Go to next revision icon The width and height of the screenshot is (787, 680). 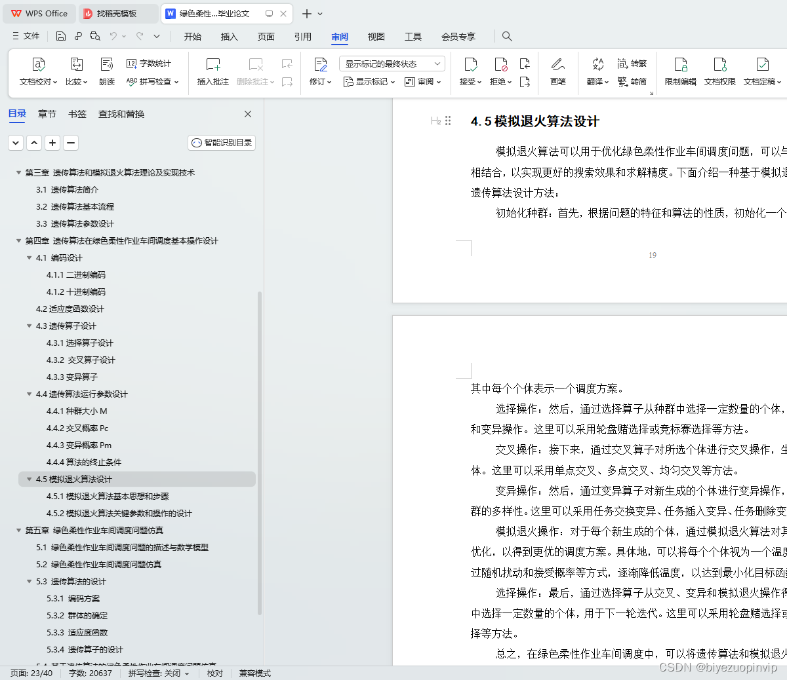tap(525, 82)
